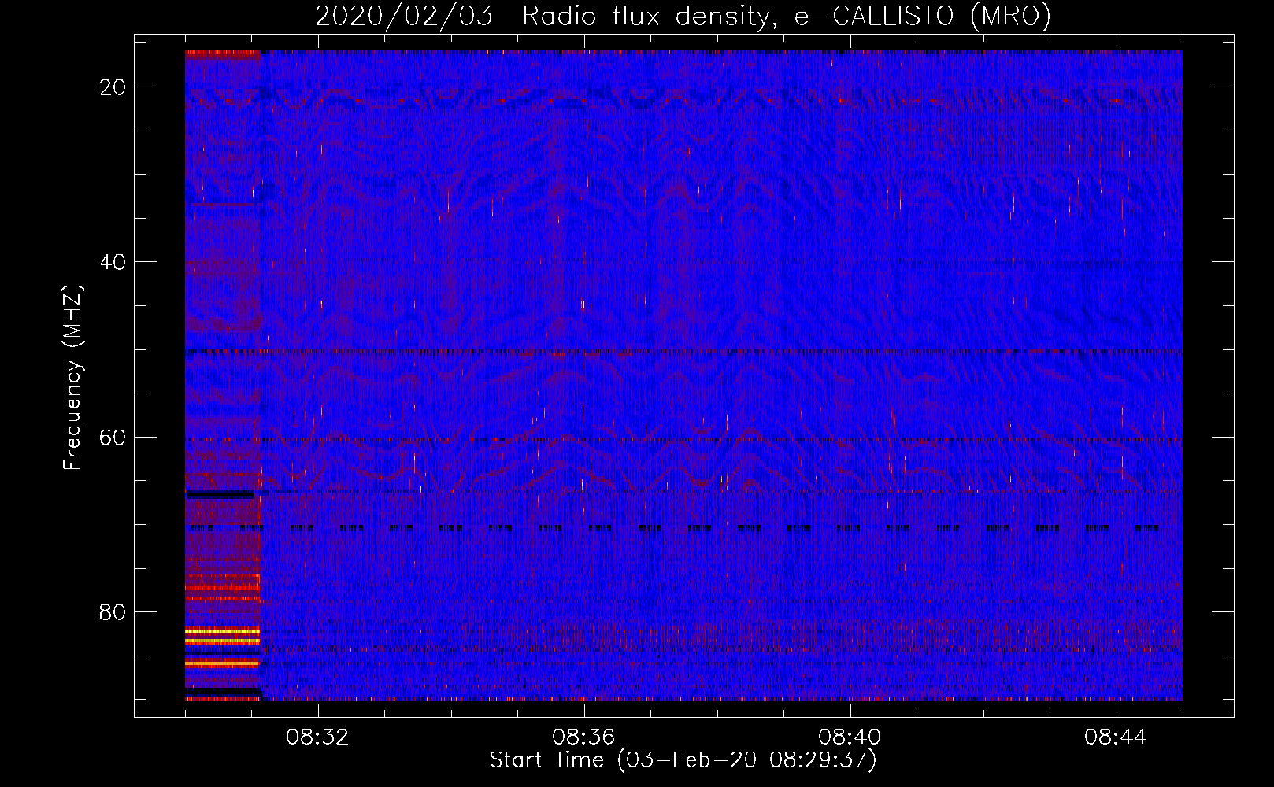Click the 20 frequency tick label
Viewport: 1274px width, 787px height.
pos(113,87)
